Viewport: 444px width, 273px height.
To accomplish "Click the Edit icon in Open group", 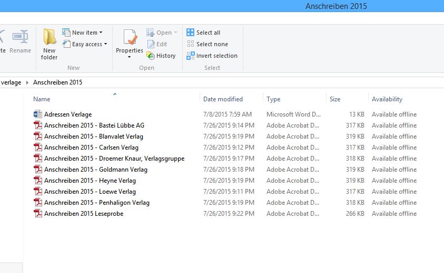I will [x=151, y=44].
